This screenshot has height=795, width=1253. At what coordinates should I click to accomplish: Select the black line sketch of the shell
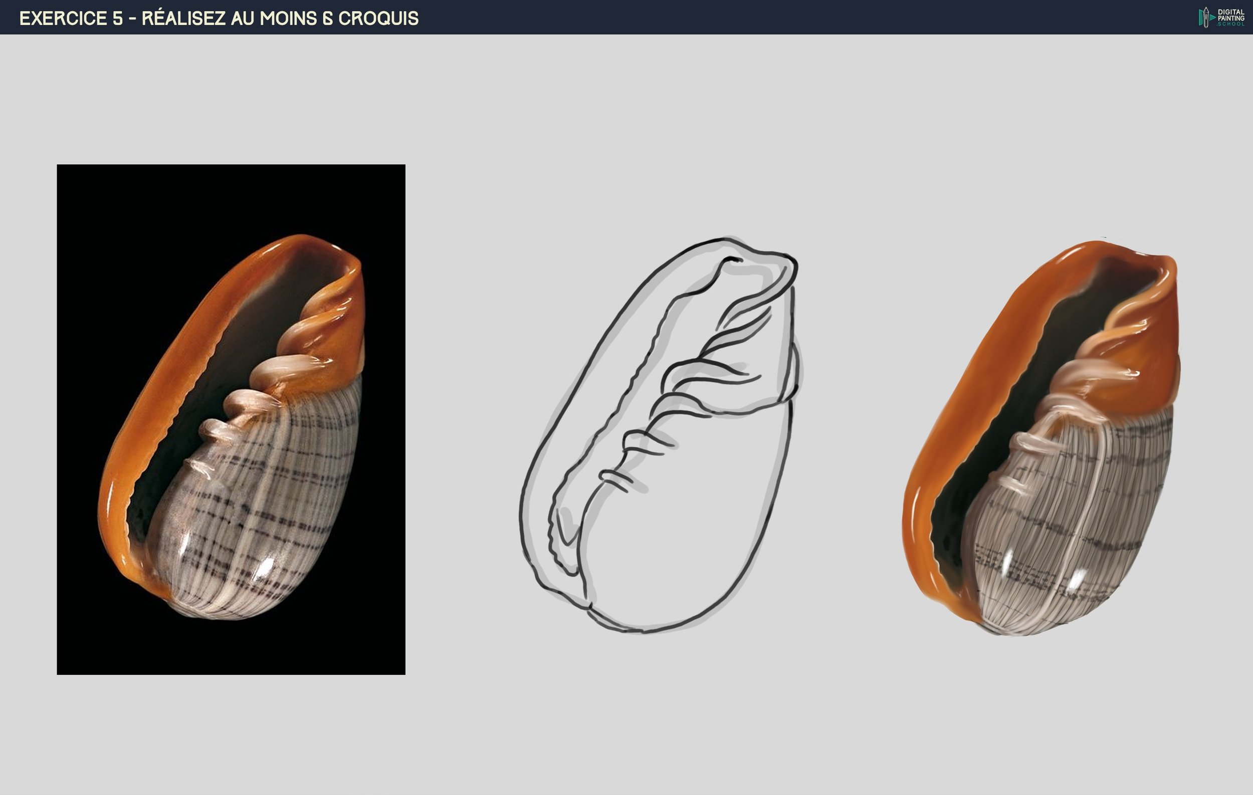pyautogui.click(x=660, y=436)
